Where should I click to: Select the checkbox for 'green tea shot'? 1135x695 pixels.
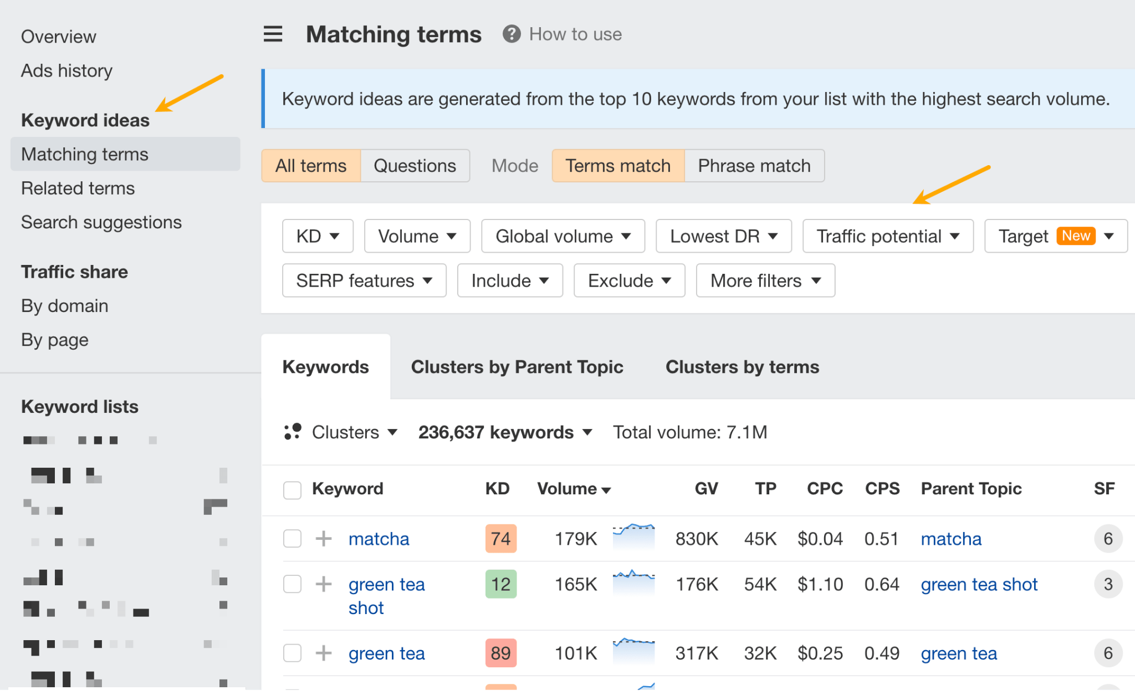pos(292,584)
